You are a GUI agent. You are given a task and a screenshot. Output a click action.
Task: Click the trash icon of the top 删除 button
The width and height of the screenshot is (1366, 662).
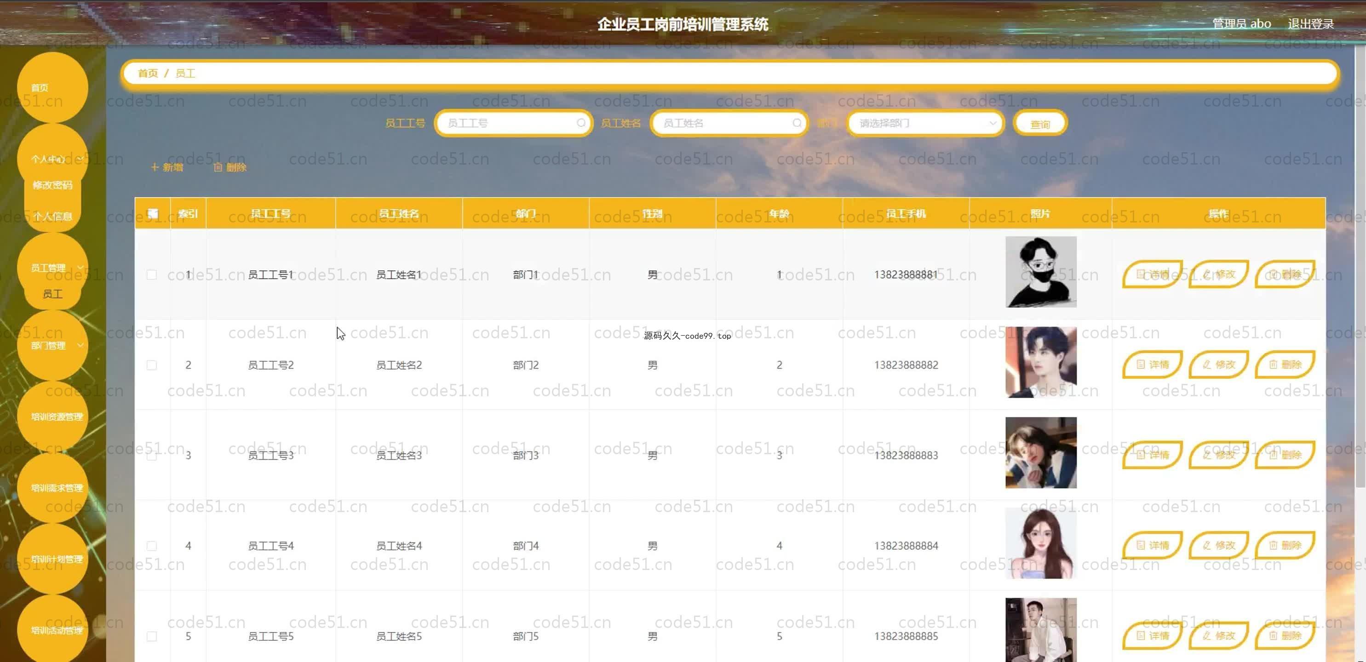pyautogui.click(x=218, y=167)
